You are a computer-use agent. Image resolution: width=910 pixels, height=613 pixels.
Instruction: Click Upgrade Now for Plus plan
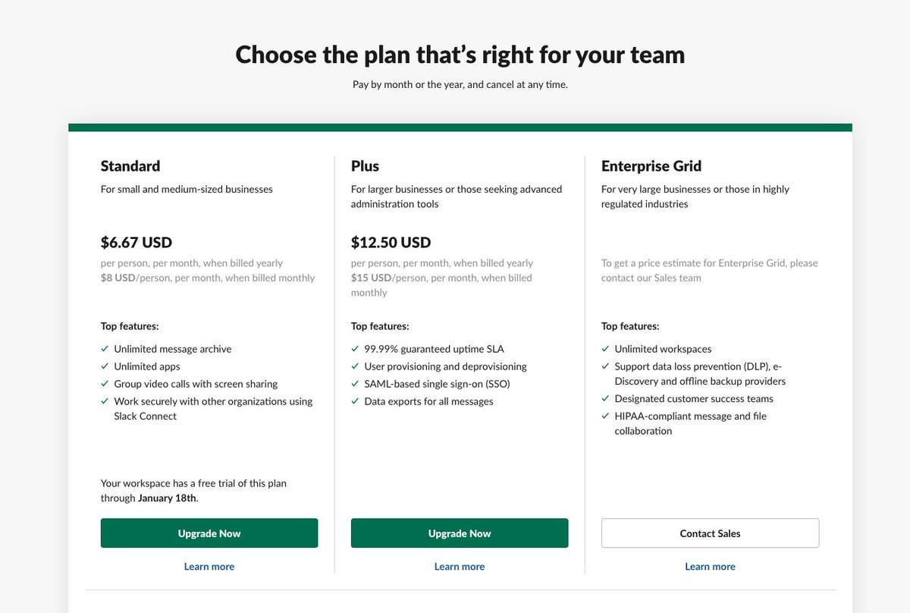pyautogui.click(x=459, y=533)
